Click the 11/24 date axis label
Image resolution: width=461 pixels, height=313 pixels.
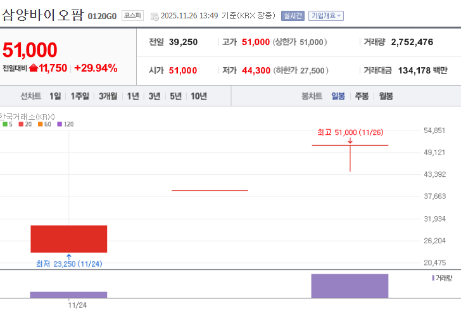(x=77, y=305)
